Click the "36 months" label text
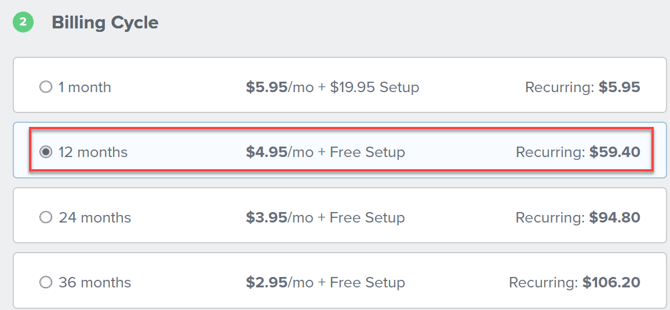Screen dimensions: 670x310 pos(94,283)
